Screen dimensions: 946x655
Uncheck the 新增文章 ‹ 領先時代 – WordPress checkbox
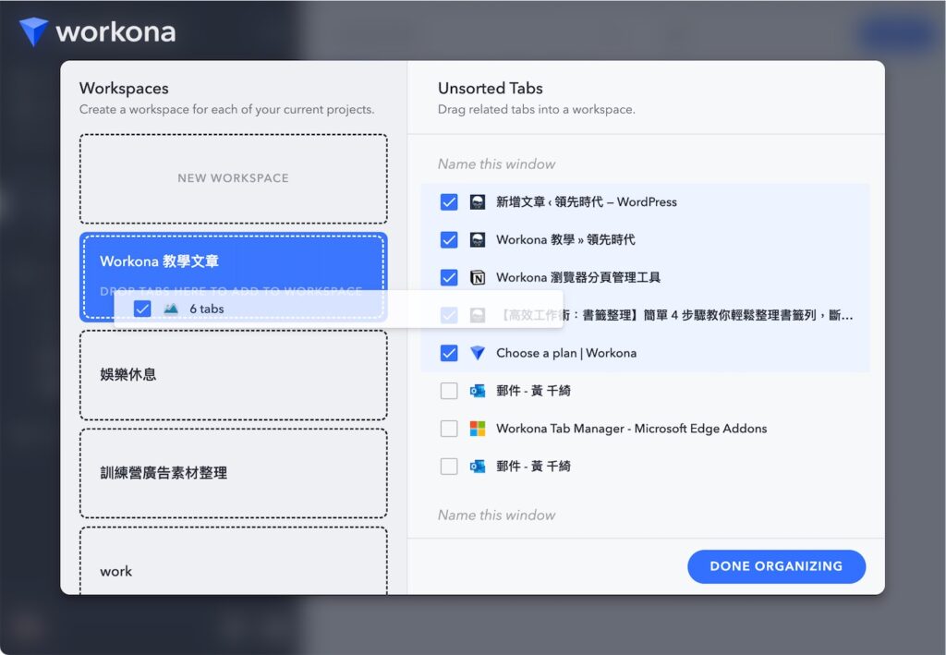click(x=449, y=202)
